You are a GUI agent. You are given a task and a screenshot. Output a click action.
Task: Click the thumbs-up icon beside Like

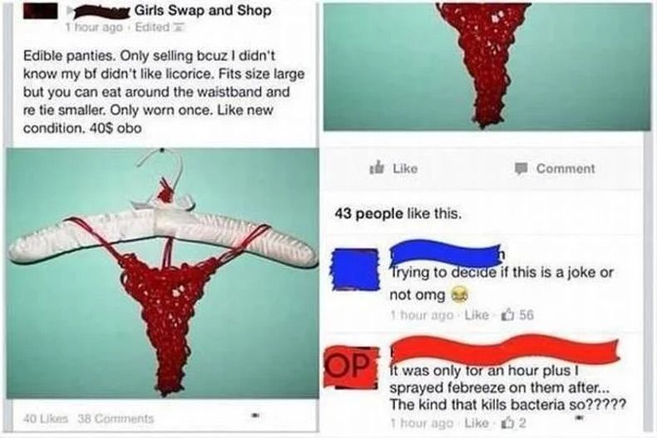click(x=376, y=169)
